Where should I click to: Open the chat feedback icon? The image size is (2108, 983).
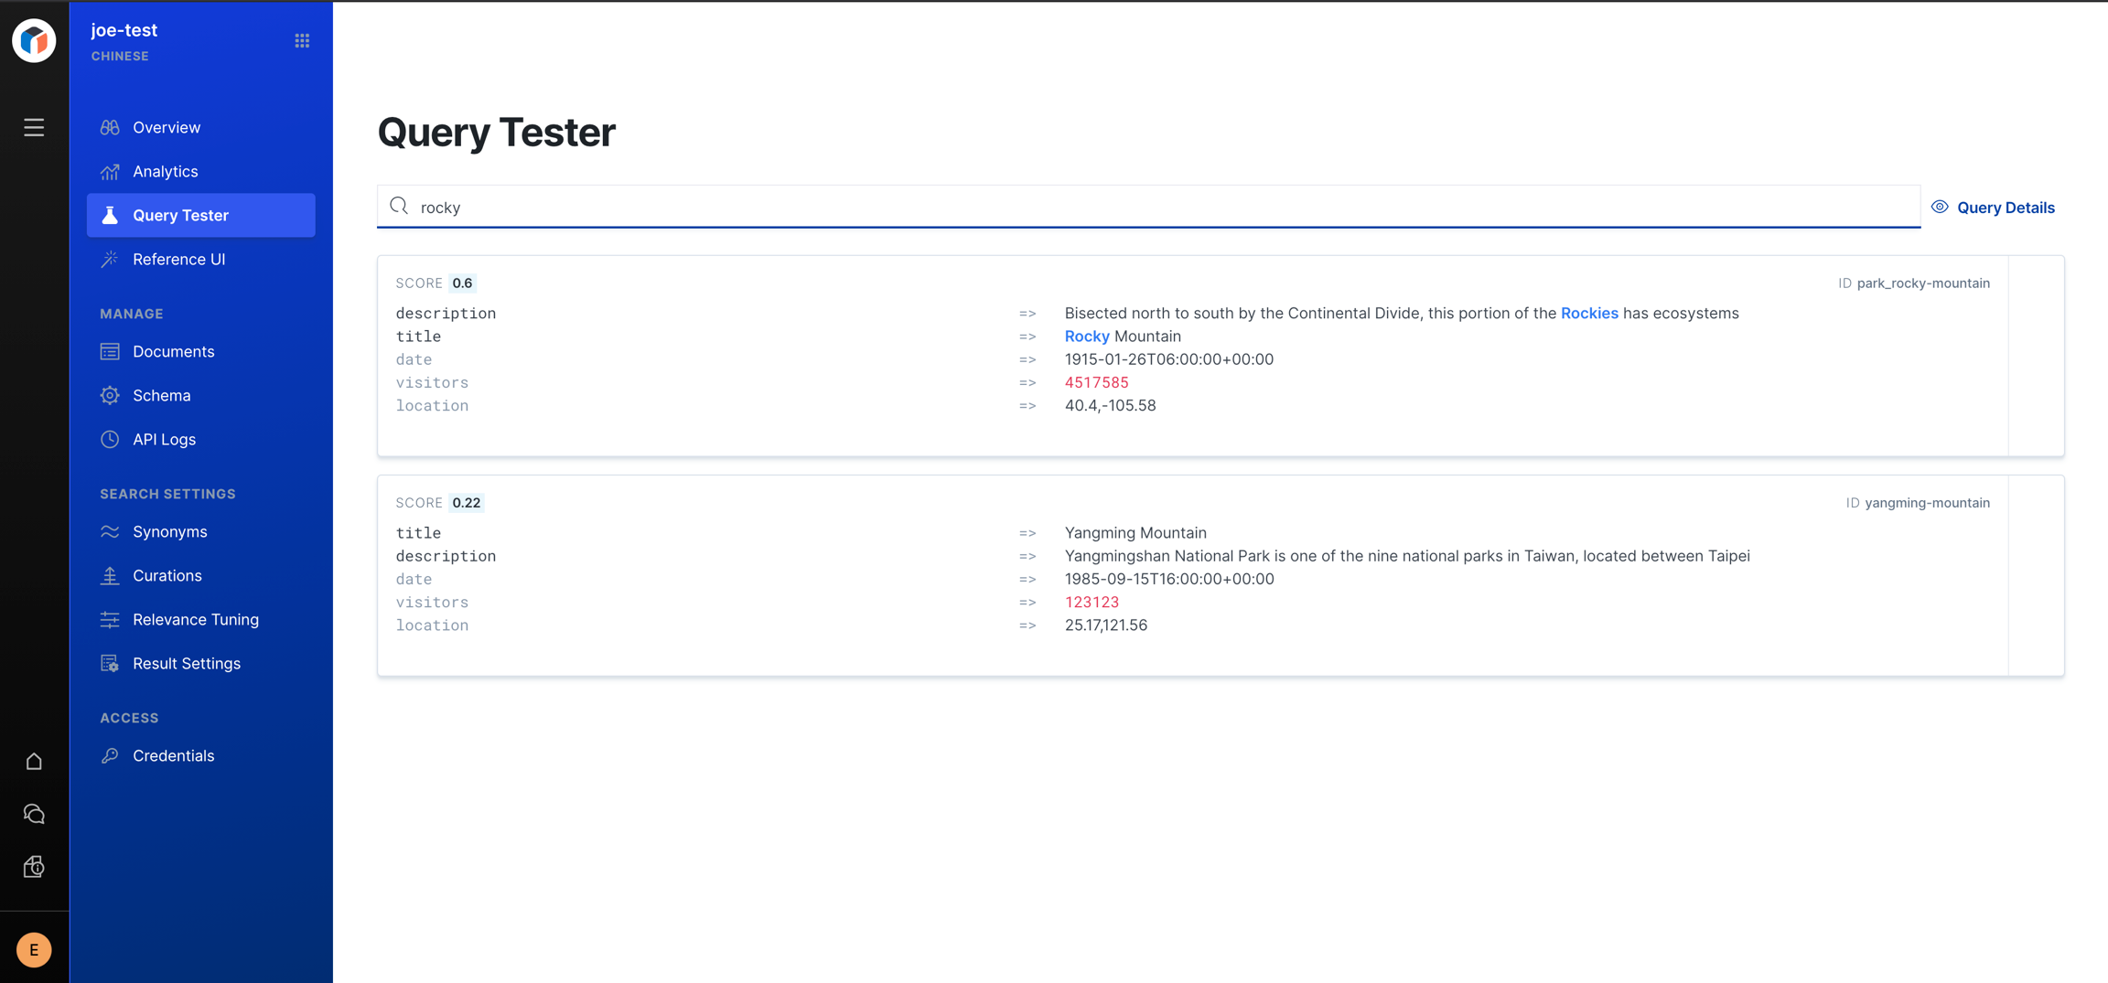pyautogui.click(x=34, y=814)
